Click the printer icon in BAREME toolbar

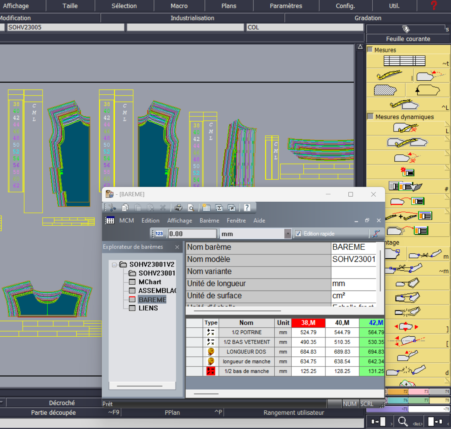[x=178, y=208]
